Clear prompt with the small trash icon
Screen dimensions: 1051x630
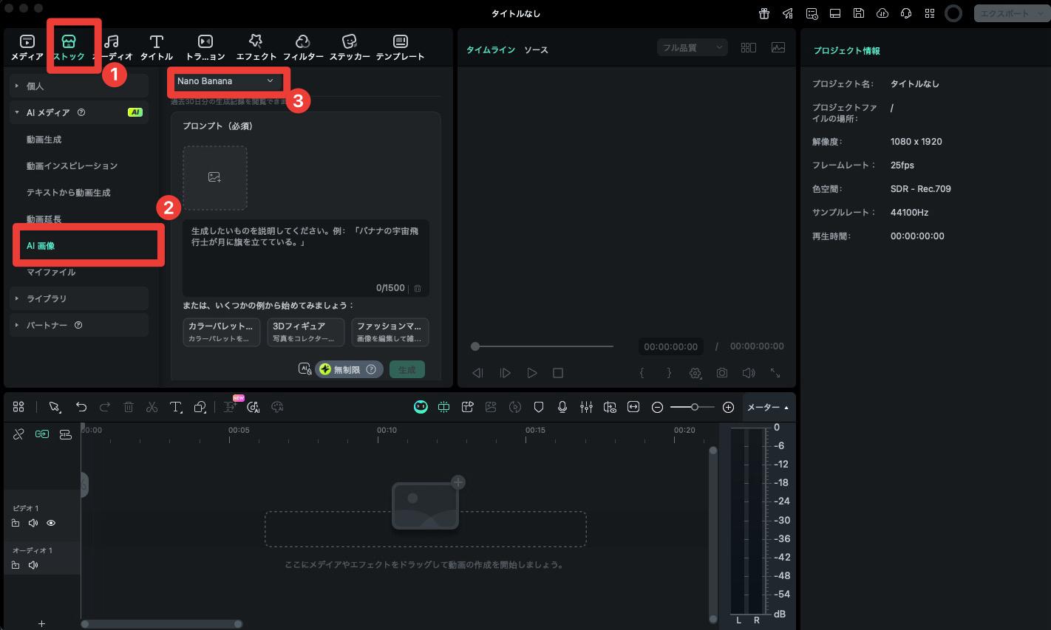click(x=418, y=288)
